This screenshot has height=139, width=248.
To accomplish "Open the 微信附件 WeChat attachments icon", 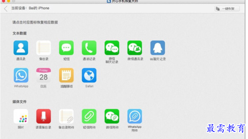I will [112, 116].
